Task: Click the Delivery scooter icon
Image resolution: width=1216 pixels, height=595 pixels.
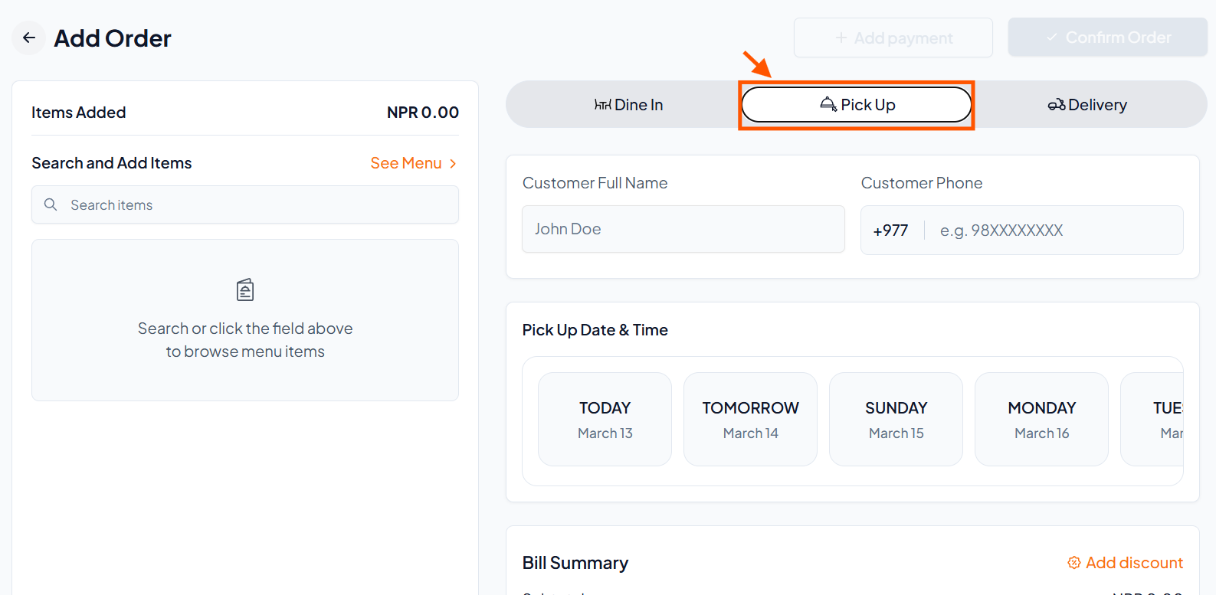Action: point(1057,105)
